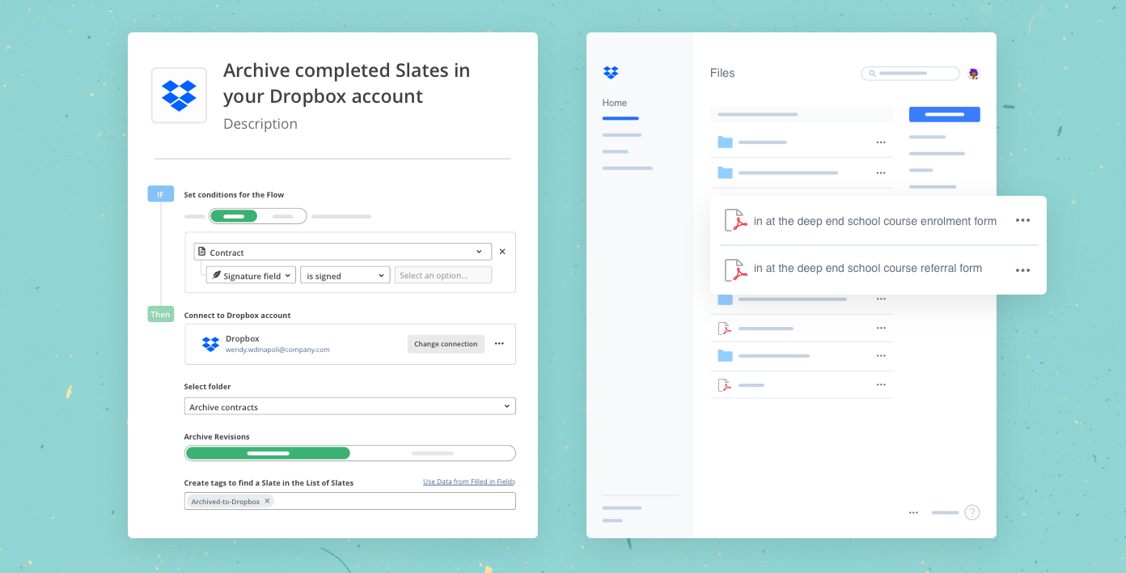1126x573 pixels.
Task: Select the inactive right Archive Revisions option
Action: coord(433,453)
